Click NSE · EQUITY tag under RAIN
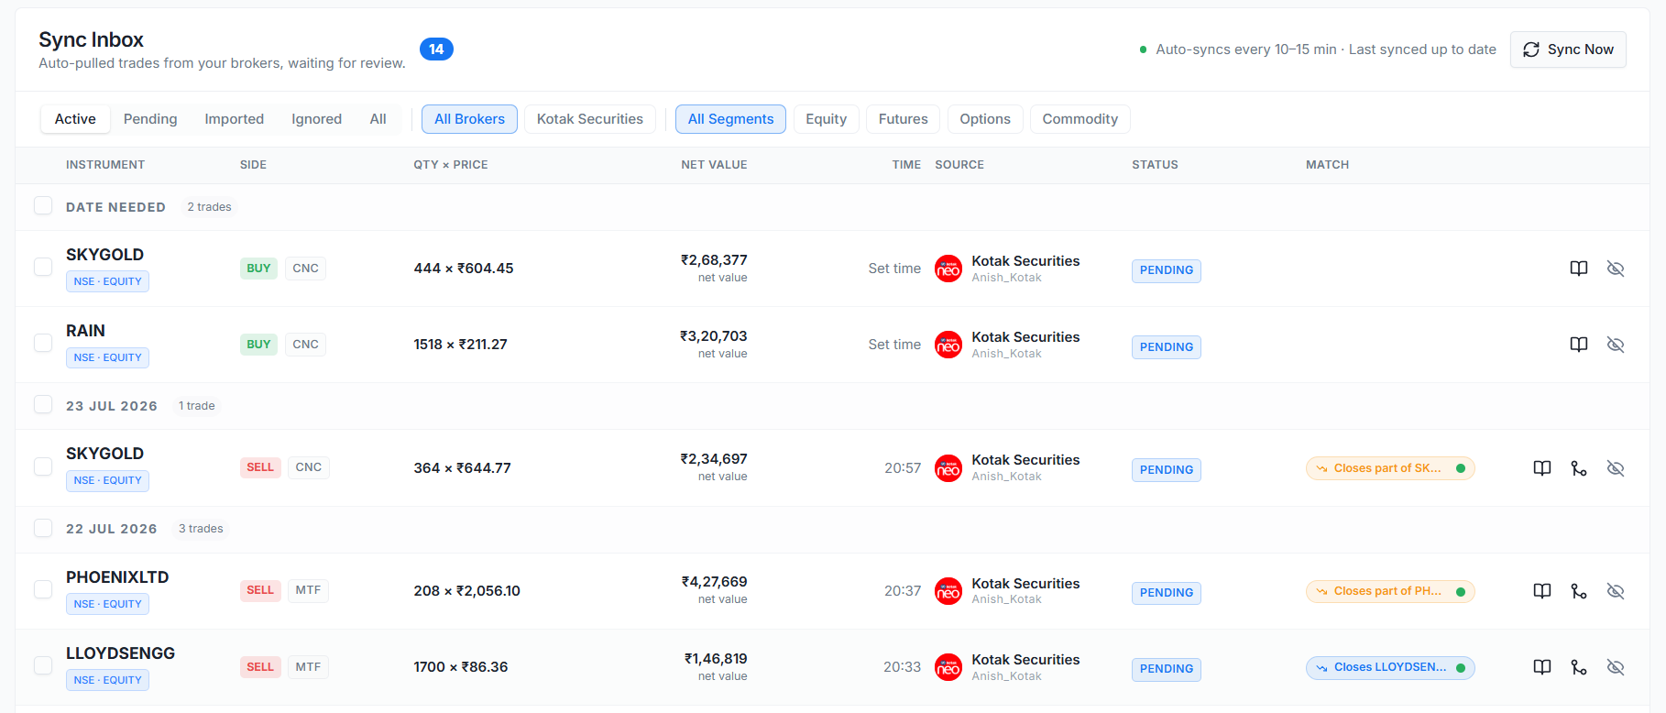 [107, 357]
